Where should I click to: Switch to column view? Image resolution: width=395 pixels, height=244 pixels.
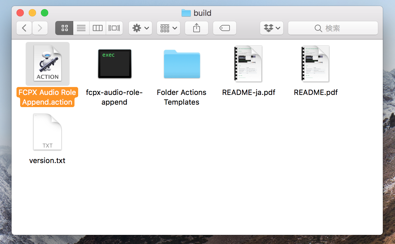(97, 28)
